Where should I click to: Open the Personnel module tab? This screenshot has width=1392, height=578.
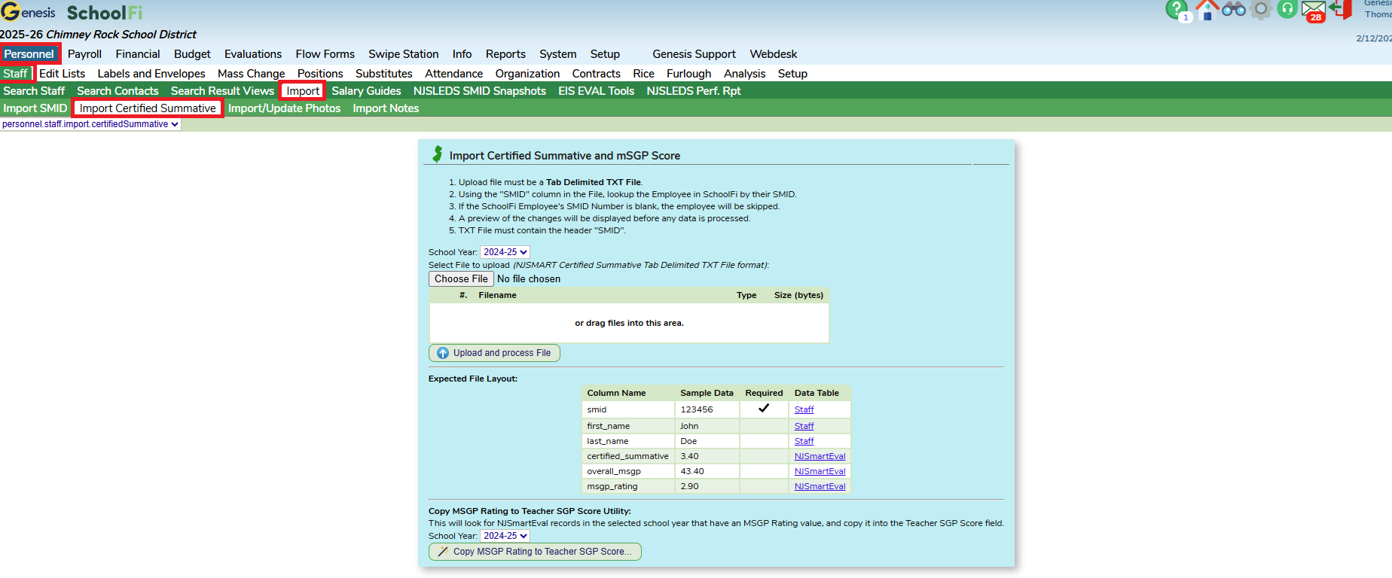coord(29,54)
